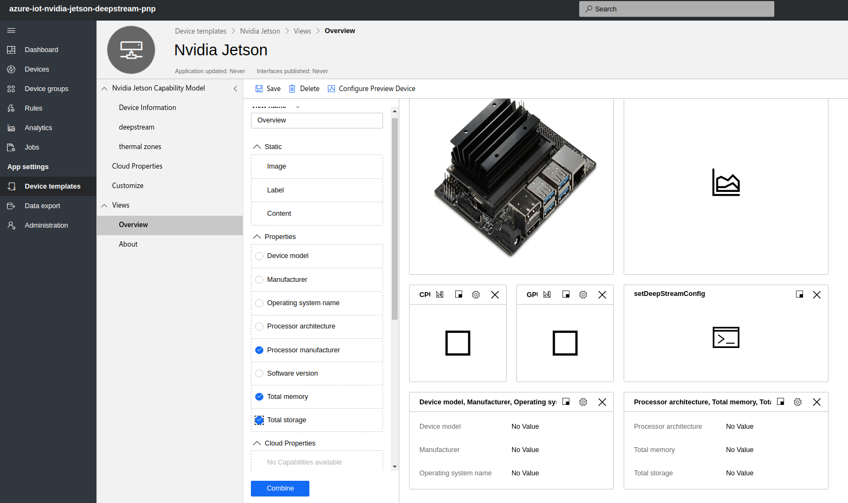Select Device Information interface
The image size is (848, 503).
point(147,108)
